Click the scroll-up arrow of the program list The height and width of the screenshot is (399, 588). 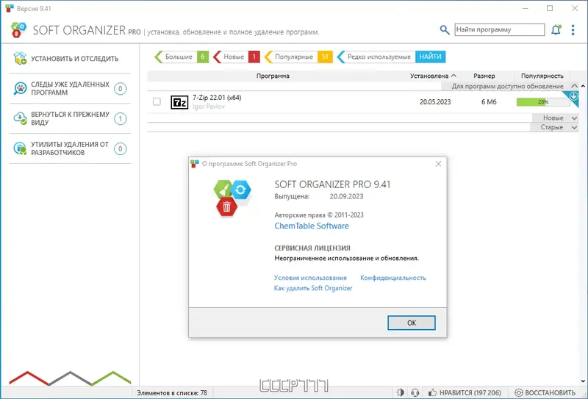click(x=583, y=86)
